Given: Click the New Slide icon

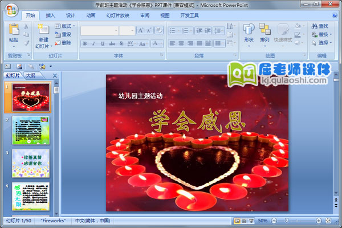Looking at the screenshot, I should (x=43, y=29).
